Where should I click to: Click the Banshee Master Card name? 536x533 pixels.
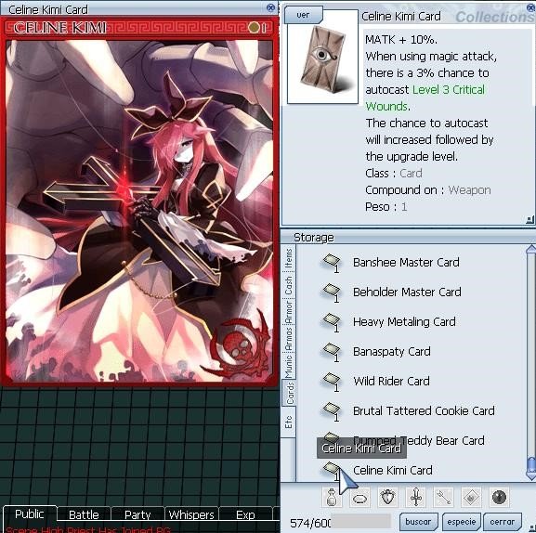pyautogui.click(x=406, y=263)
